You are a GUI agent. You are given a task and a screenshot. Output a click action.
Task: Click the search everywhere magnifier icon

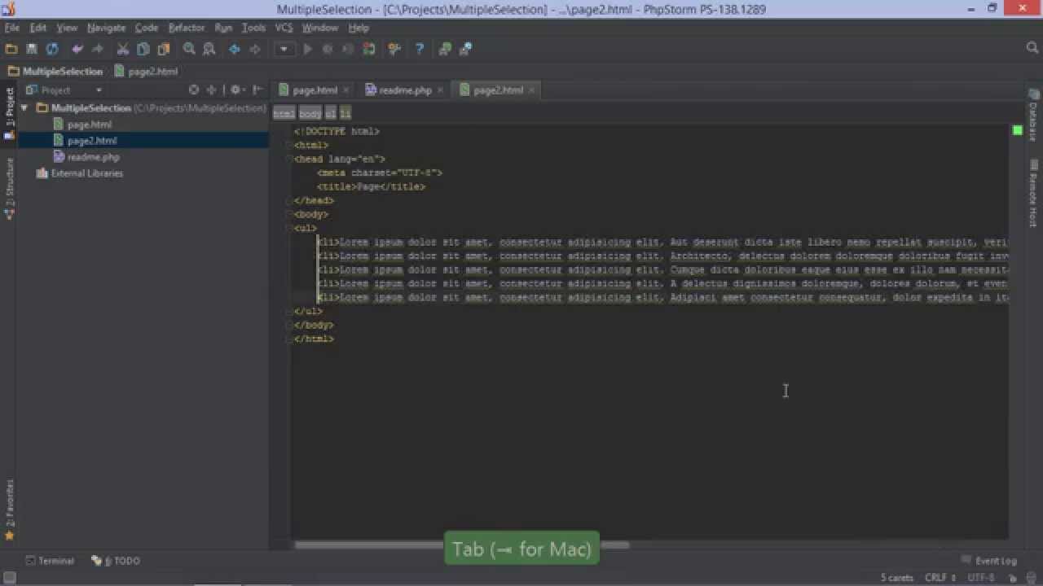click(x=1032, y=49)
